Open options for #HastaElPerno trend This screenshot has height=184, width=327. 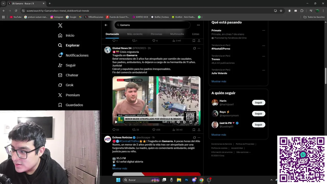(x=264, y=46)
